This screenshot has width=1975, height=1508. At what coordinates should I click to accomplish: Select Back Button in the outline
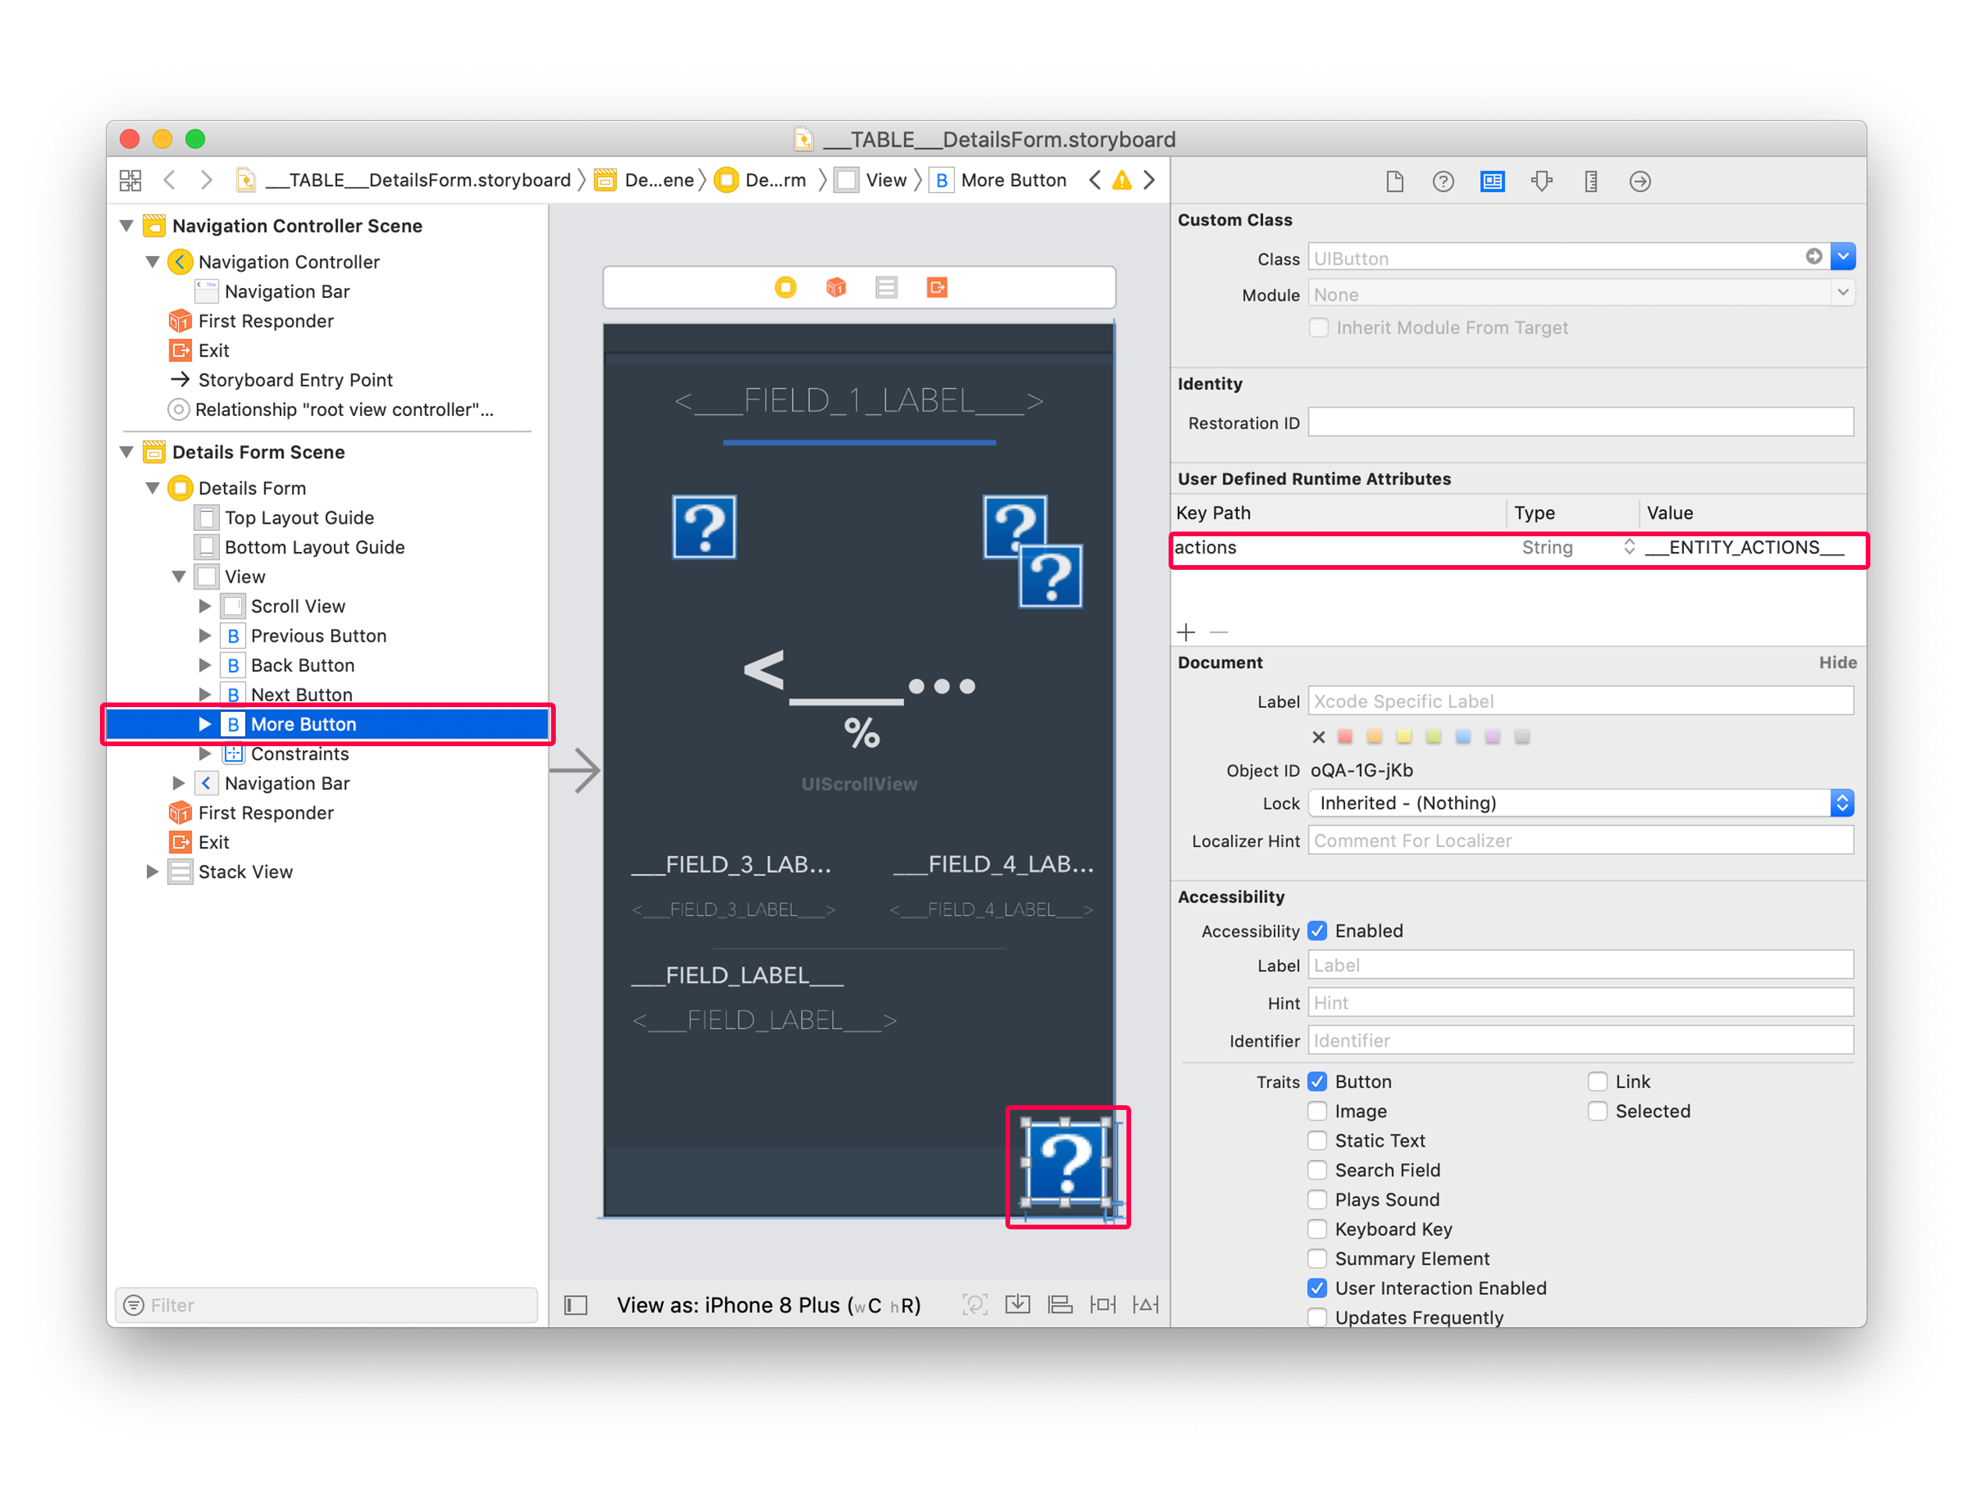click(x=303, y=665)
